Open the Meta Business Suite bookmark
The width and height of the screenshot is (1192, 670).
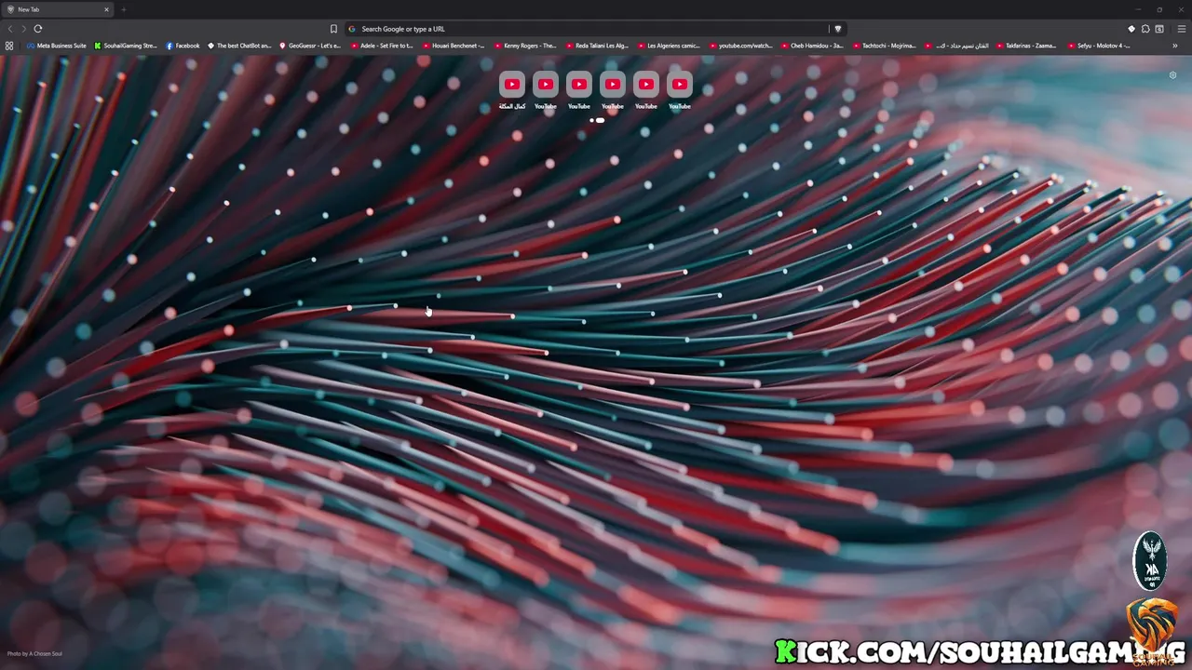tap(57, 46)
